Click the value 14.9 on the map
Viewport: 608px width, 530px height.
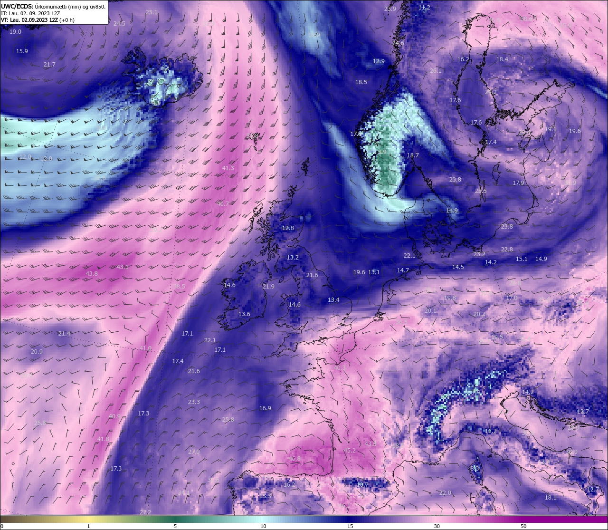pos(541,259)
